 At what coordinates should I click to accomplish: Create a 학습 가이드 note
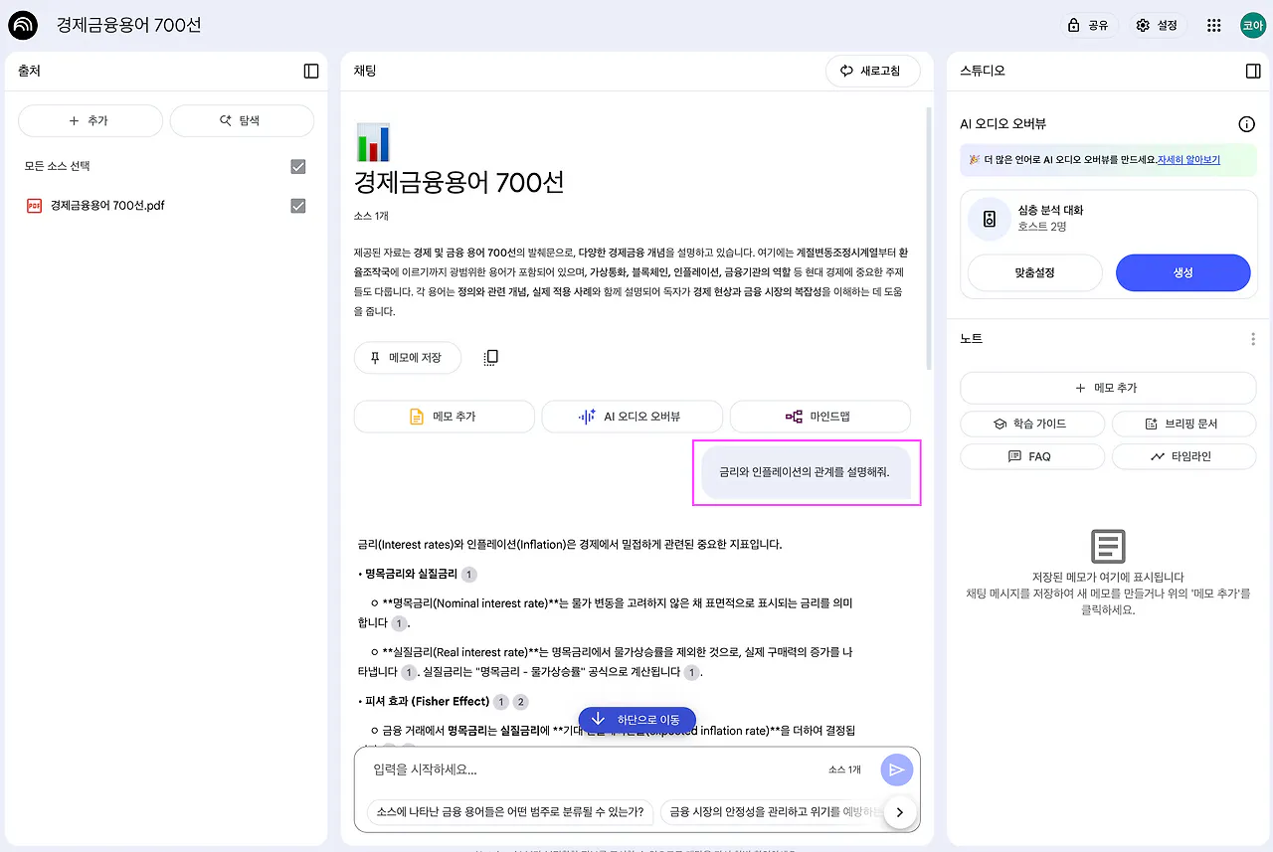click(x=1031, y=424)
